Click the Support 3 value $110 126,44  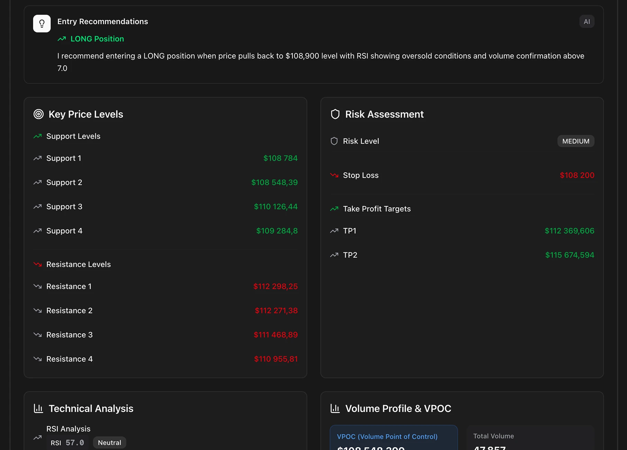276,207
